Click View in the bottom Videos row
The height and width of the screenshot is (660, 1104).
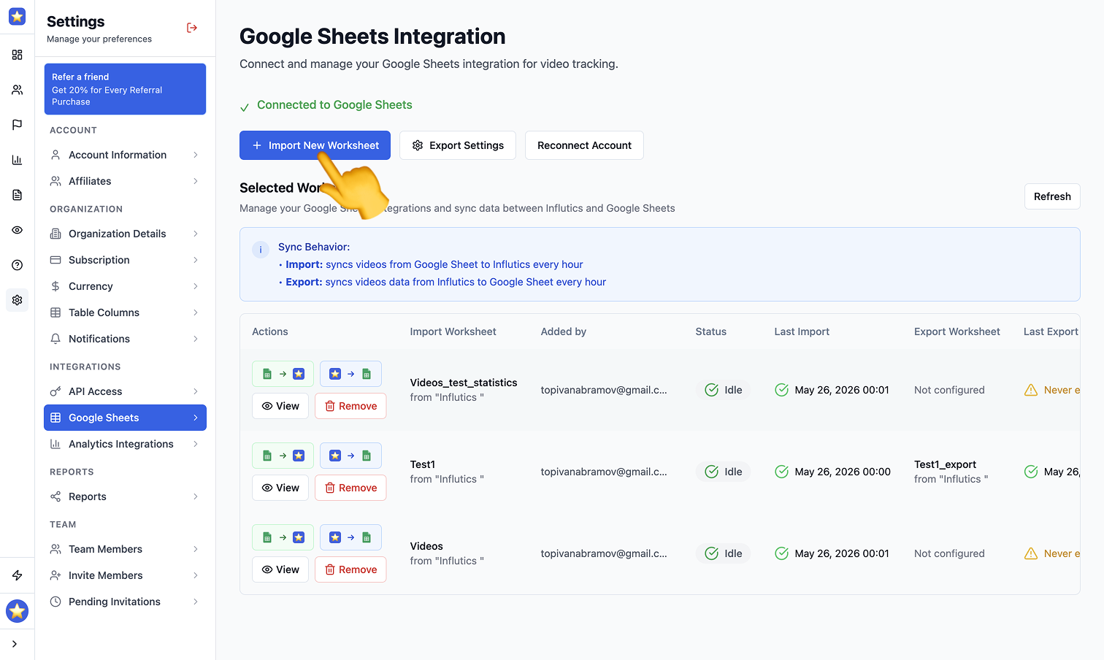280,569
